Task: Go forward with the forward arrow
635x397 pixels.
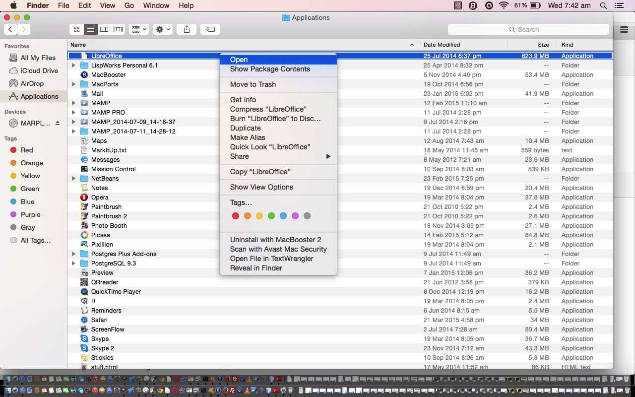Action: coord(23,29)
